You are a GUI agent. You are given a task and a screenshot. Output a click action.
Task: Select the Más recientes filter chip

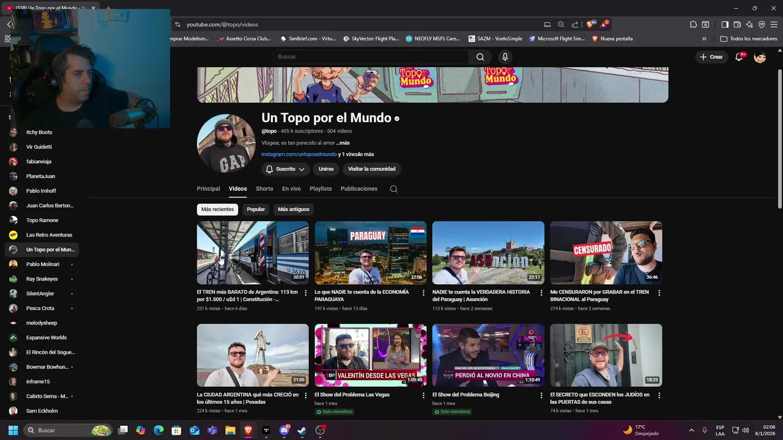pos(217,209)
